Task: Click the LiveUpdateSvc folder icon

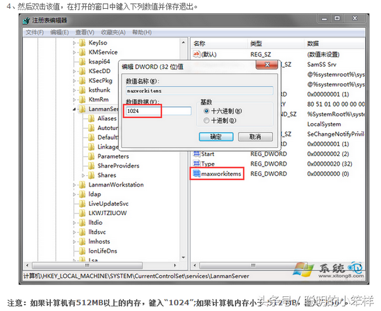Action: (83, 204)
